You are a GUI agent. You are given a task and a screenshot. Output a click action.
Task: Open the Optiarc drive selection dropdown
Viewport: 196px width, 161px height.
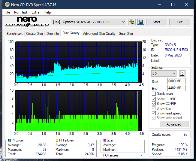[88, 22]
